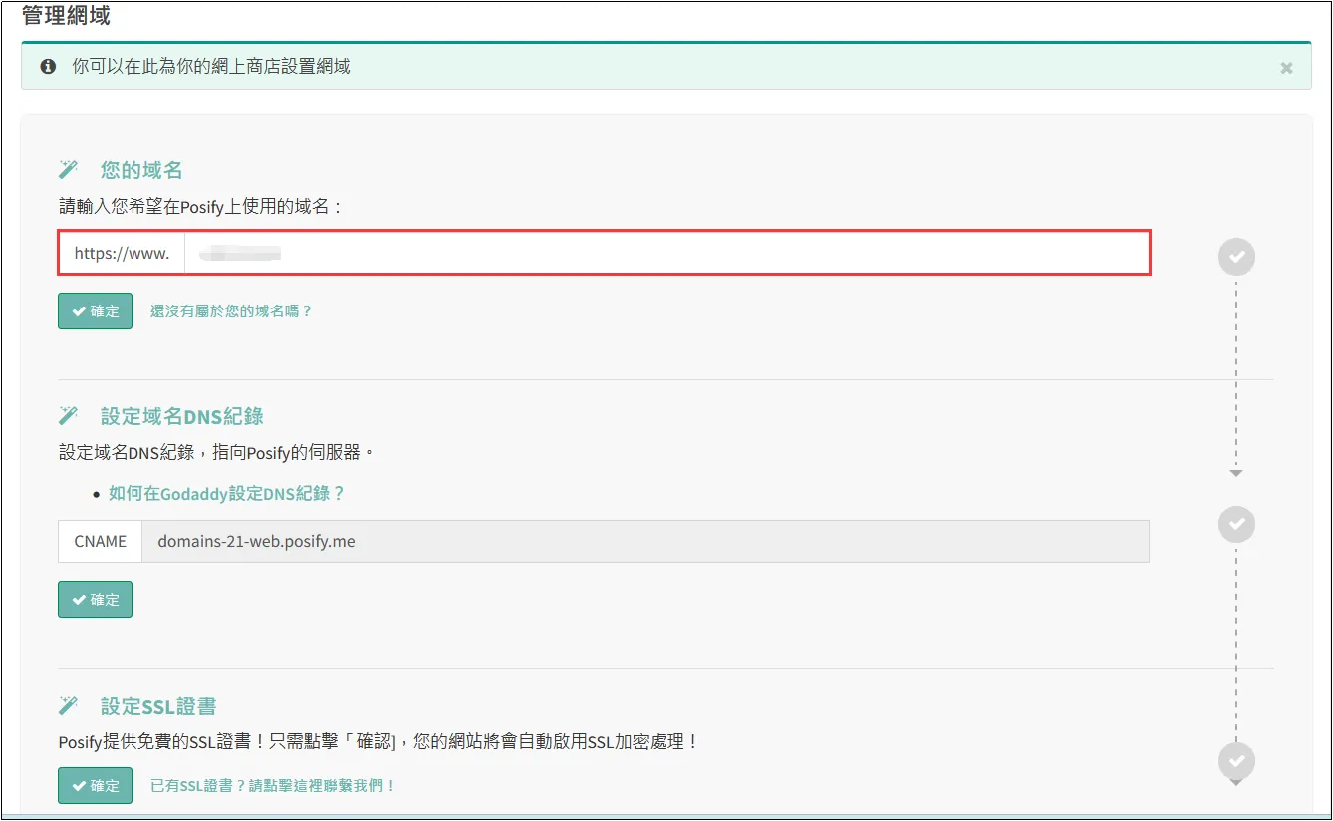This screenshot has width=1333, height=821.
Task: Click the arrow marker between steps one and two
Action: click(x=1236, y=473)
